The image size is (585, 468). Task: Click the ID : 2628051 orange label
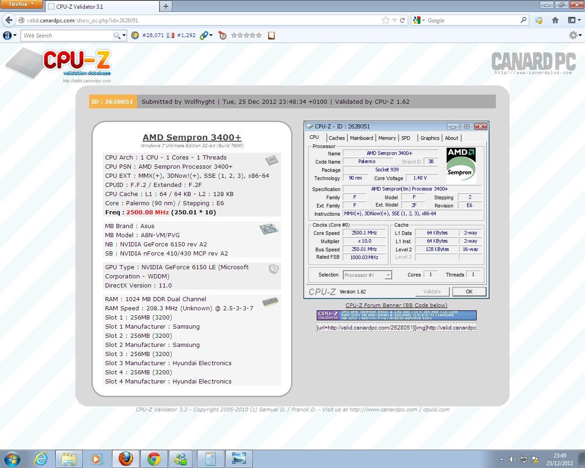click(x=112, y=101)
